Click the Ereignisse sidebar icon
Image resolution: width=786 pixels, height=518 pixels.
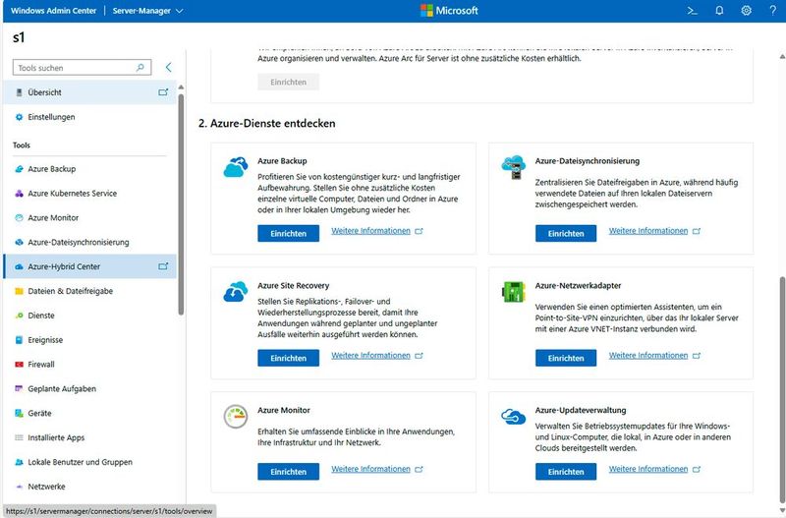19,340
